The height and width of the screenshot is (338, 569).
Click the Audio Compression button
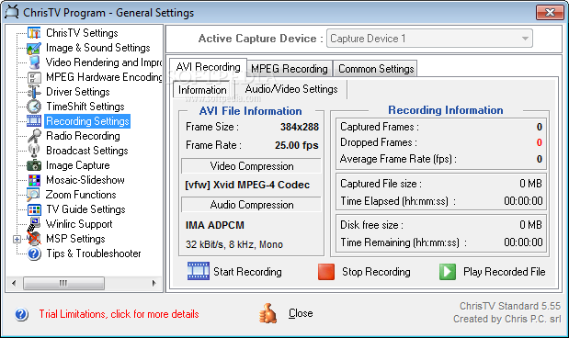[252, 205]
